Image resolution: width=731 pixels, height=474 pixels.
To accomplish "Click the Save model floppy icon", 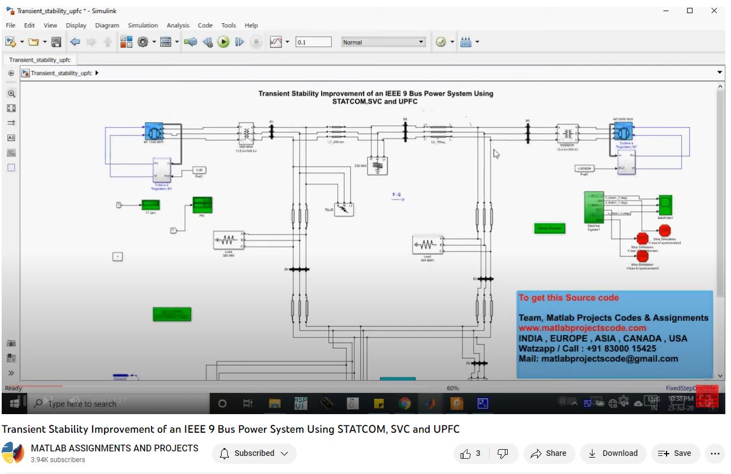I will click(x=56, y=42).
